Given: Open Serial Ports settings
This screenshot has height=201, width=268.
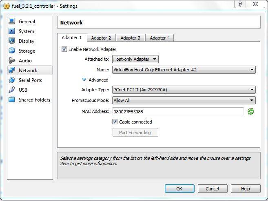Looking at the screenshot, I should 30,80.
